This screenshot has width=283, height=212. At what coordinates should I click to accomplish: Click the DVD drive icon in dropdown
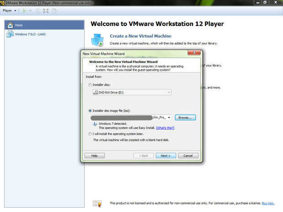(x=95, y=92)
